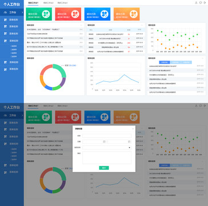The height and width of the screenshot is (206, 208).
Task: Click the user profile icon in the dimmed dashboard header
Action: coord(196,106)
